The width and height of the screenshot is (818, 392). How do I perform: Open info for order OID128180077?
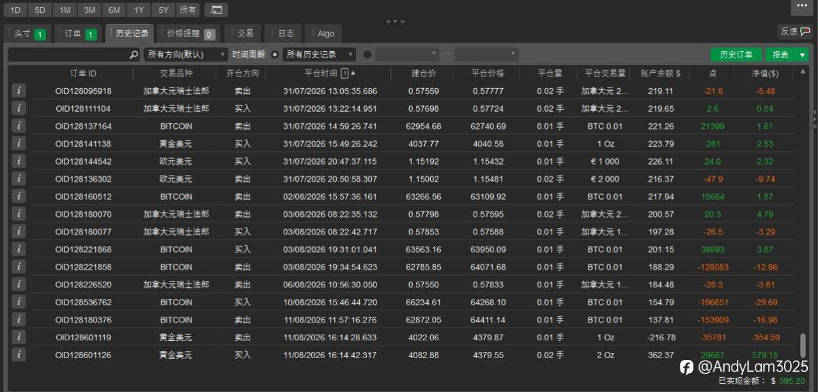(x=19, y=232)
